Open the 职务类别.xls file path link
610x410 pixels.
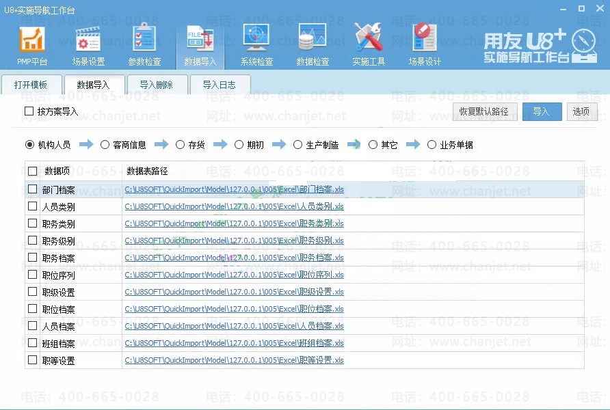[x=234, y=224]
